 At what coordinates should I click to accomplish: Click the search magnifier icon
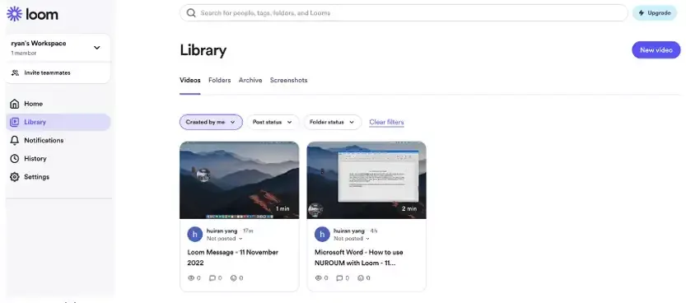point(191,13)
